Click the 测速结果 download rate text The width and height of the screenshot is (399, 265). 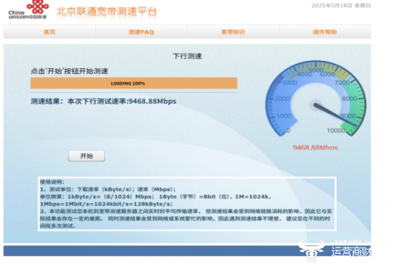click(104, 102)
